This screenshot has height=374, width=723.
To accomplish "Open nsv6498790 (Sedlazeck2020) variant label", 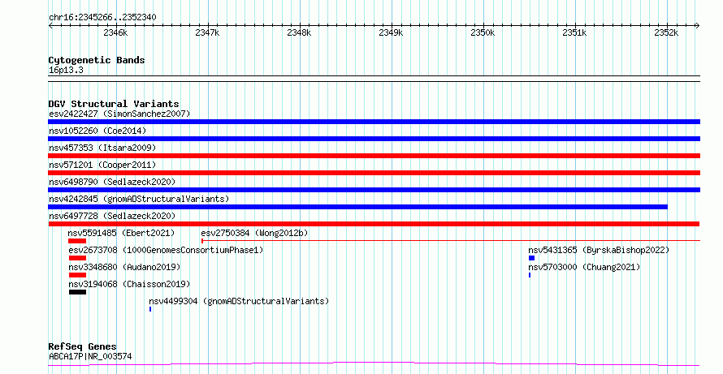I will [112, 182].
